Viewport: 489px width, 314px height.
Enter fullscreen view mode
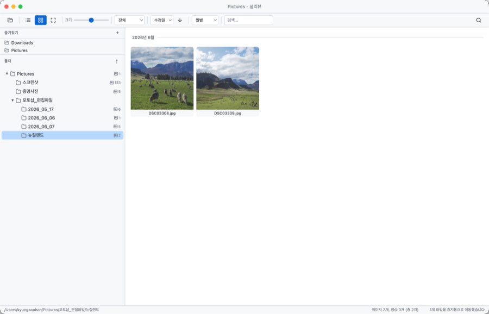[x=53, y=20]
